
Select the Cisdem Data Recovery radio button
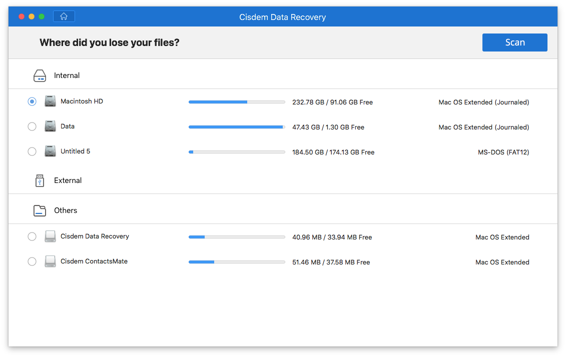pyautogui.click(x=32, y=236)
